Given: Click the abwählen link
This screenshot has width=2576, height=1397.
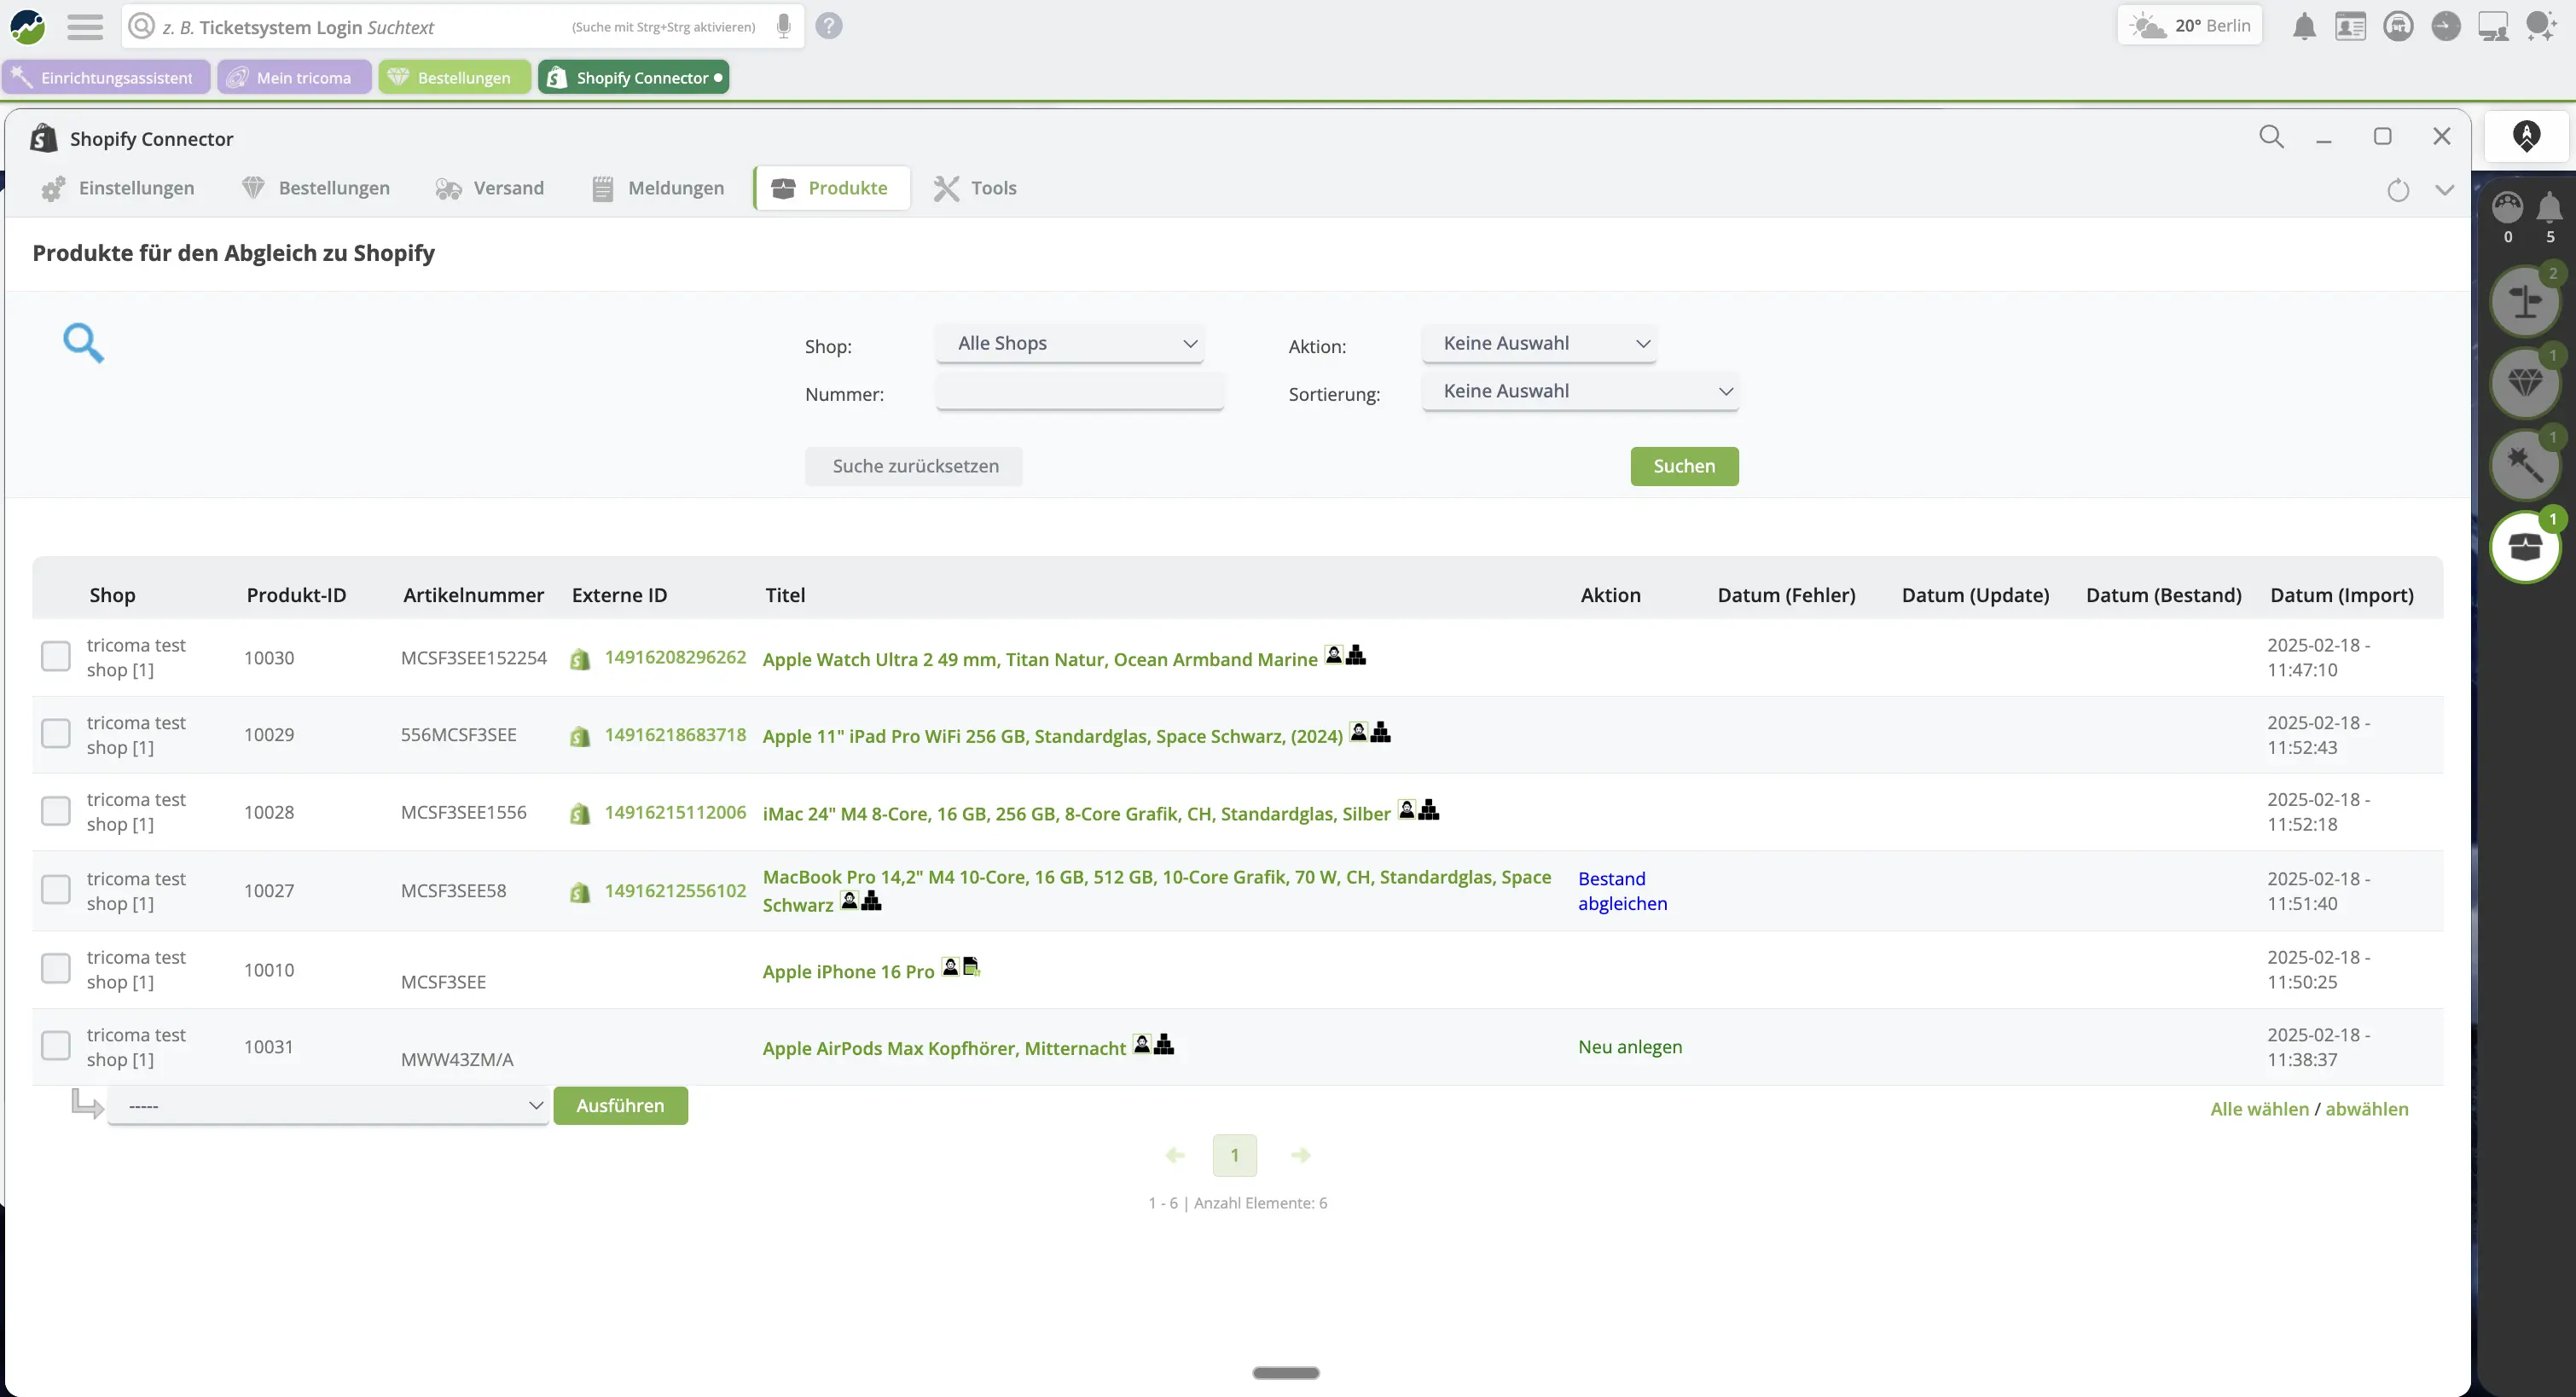Looking at the screenshot, I should click(2366, 1109).
